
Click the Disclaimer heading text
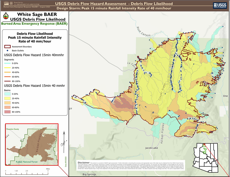[84, 163]
